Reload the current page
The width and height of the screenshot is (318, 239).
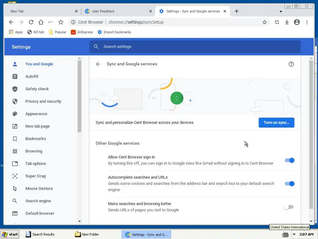(x=31, y=22)
